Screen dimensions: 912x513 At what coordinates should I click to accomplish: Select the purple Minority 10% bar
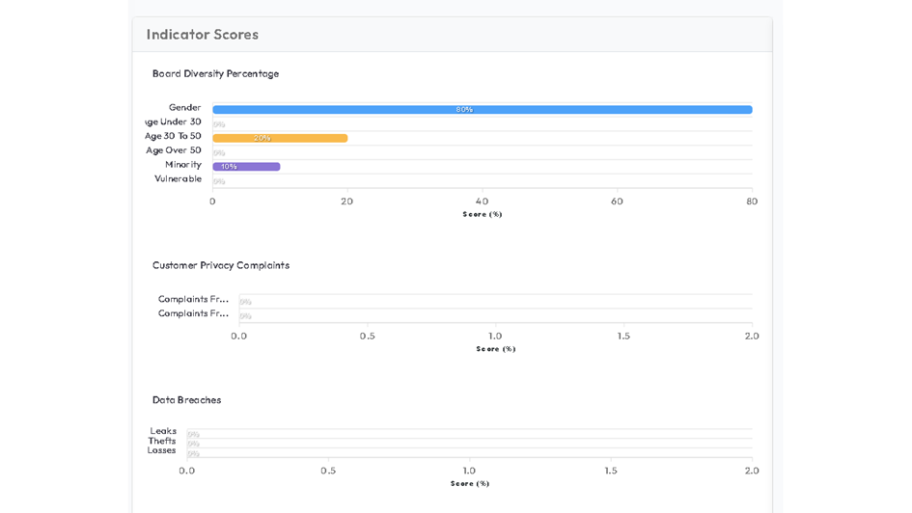click(246, 167)
